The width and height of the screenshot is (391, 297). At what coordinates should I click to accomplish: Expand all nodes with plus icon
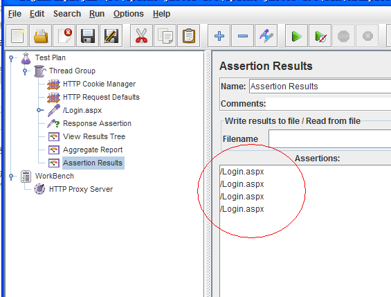219,36
